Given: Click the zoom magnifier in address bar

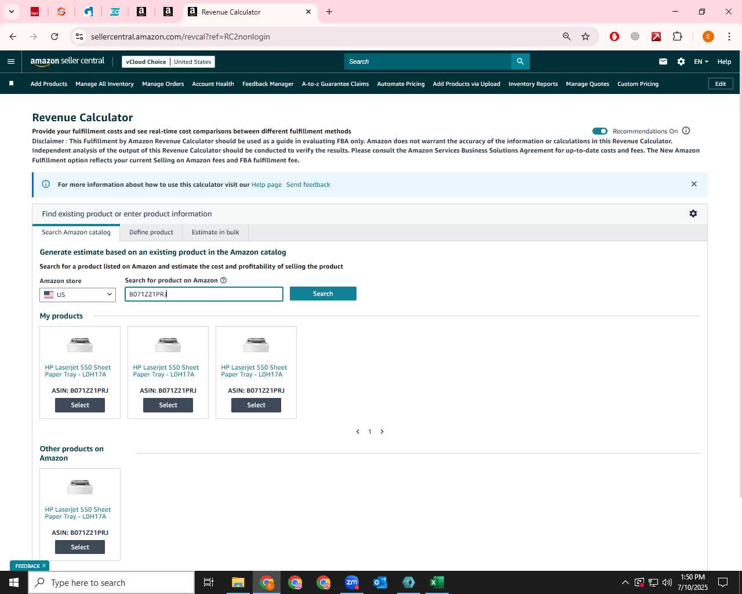Looking at the screenshot, I should pos(567,37).
